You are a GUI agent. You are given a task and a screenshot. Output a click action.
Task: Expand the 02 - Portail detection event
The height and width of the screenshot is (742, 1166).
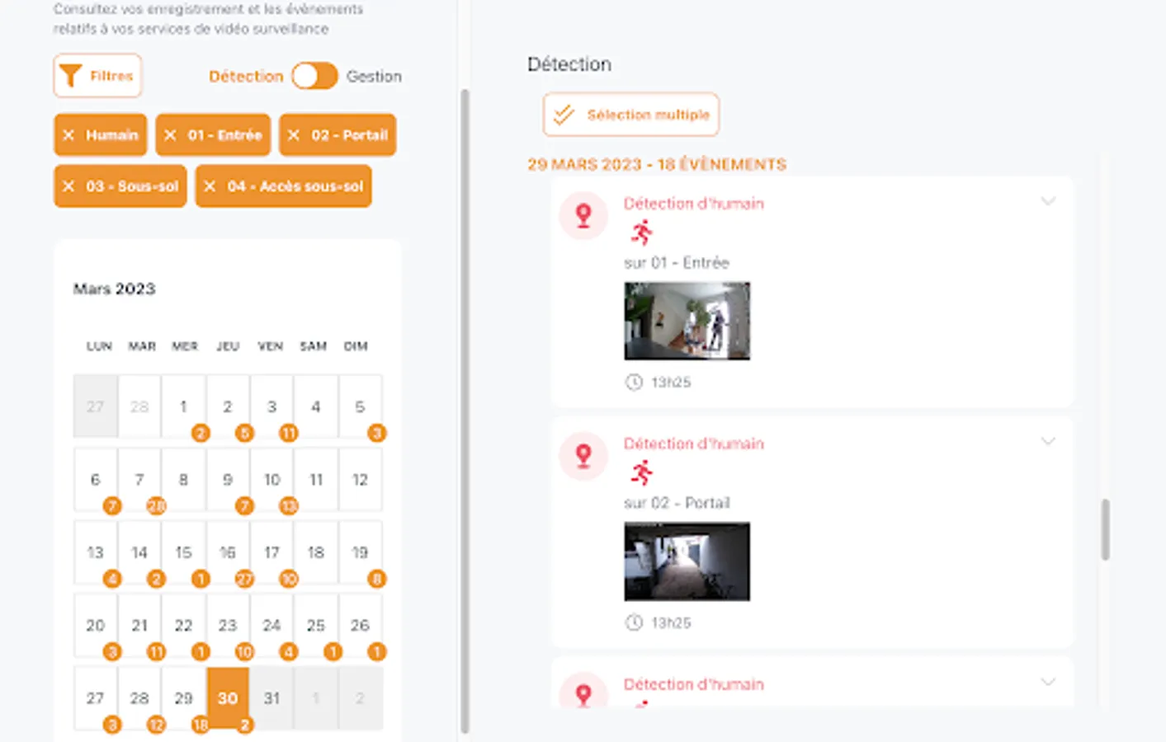pyautogui.click(x=1048, y=441)
